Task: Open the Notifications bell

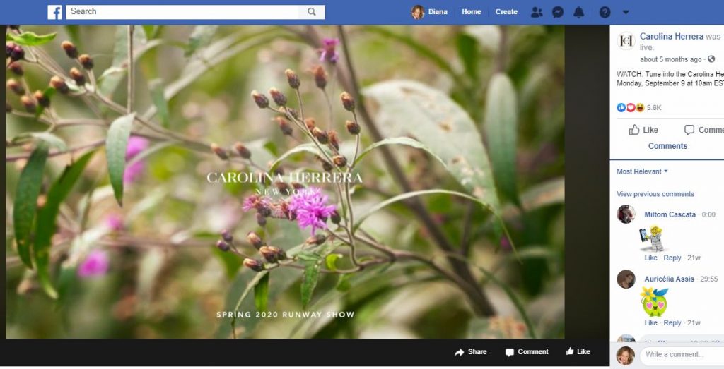Action: [578, 13]
